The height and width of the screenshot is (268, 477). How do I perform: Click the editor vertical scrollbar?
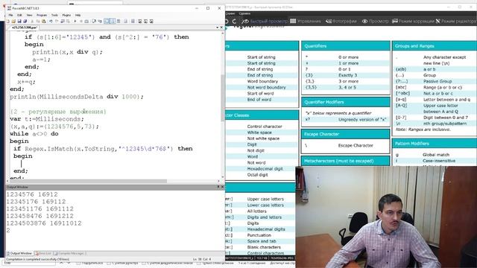pos(223,98)
